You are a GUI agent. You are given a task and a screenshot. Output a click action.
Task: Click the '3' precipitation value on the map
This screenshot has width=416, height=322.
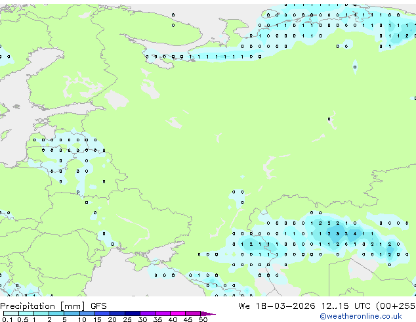[x=337, y=234]
